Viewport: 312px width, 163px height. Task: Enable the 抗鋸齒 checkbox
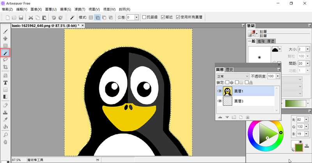[x=144, y=17]
